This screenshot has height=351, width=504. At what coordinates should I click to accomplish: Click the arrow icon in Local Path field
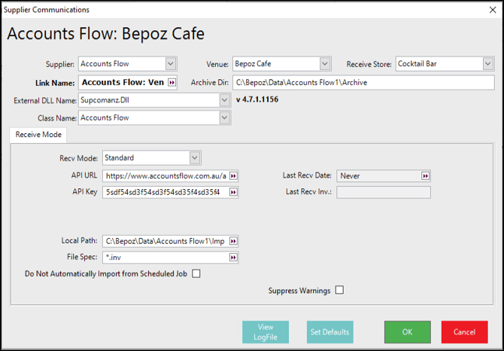tap(233, 241)
